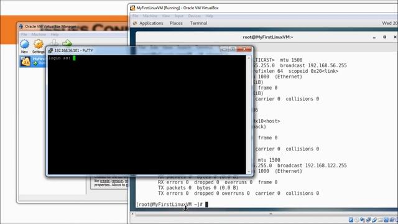Image resolution: width=398 pixels, height=224 pixels.
Task: Click the 'create' link in Manager description
Action: 105,181
